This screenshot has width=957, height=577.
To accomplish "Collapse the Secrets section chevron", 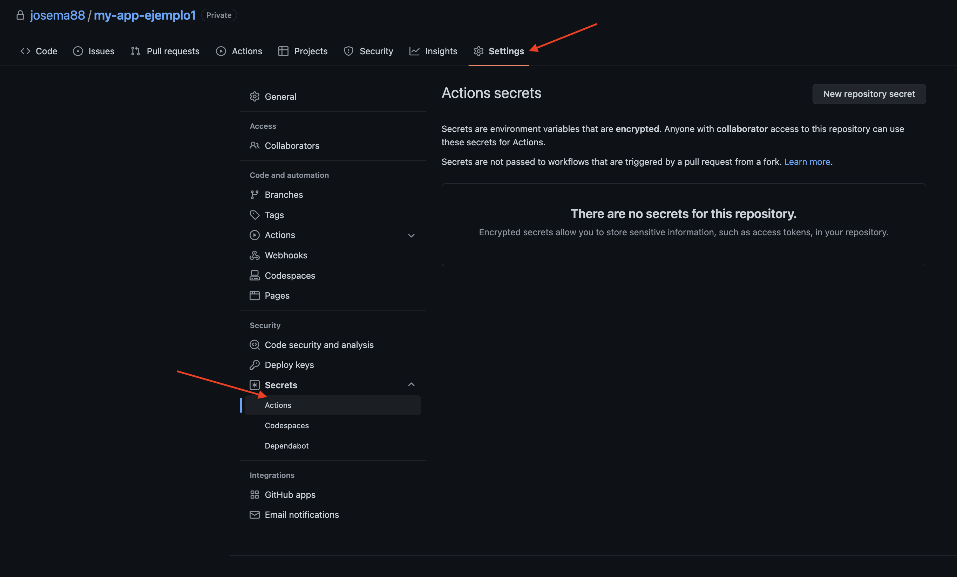I will (411, 384).
